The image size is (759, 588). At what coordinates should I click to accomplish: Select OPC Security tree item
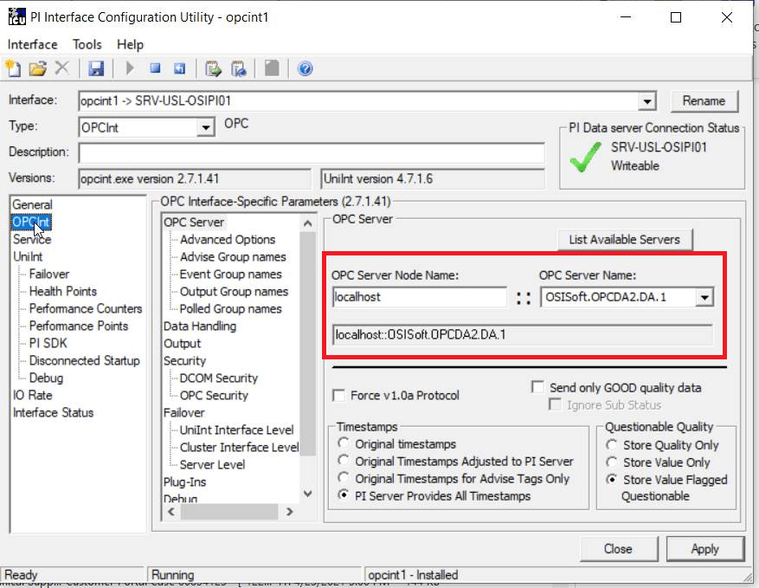[214, 395]
